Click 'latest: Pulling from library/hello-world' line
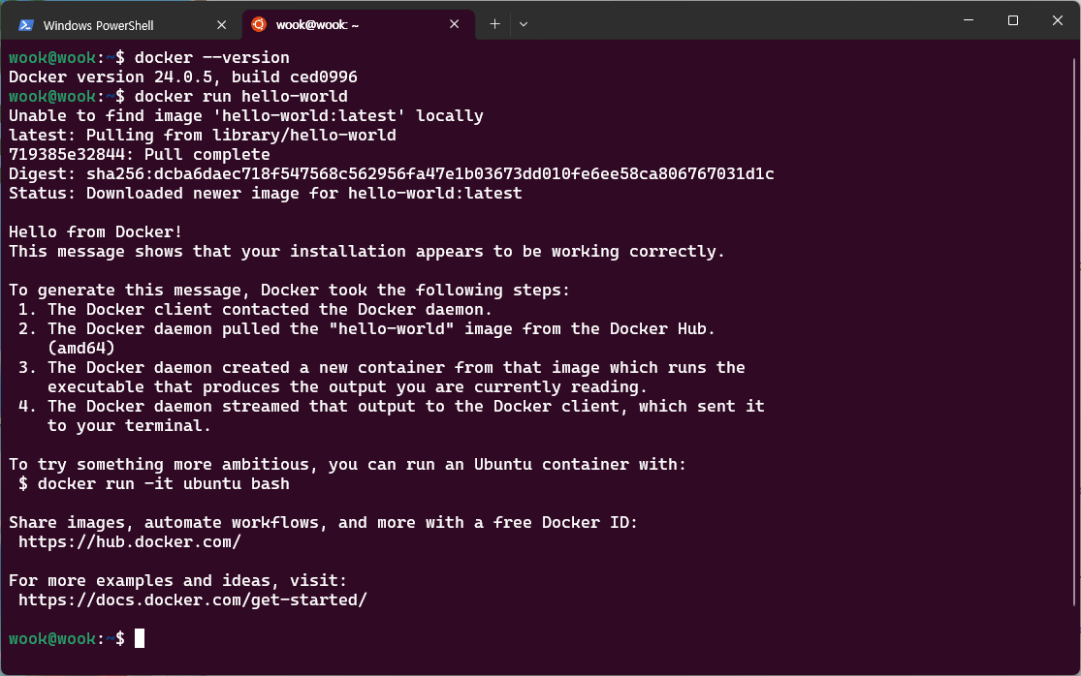The width and height of the screenshot is (1081, 676). click(203, 135)
